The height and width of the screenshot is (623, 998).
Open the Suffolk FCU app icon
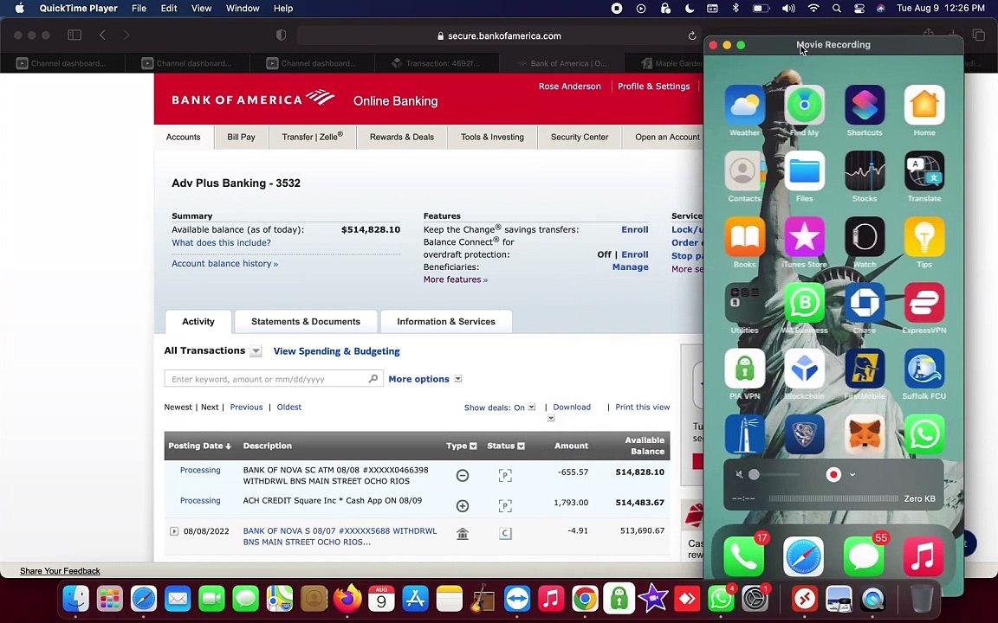pyautogui.click(x=924, y=369)
